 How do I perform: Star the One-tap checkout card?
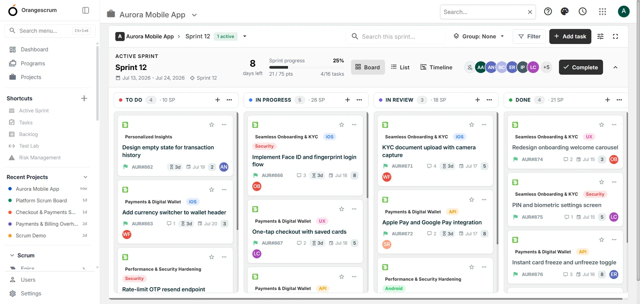[342, 209]
